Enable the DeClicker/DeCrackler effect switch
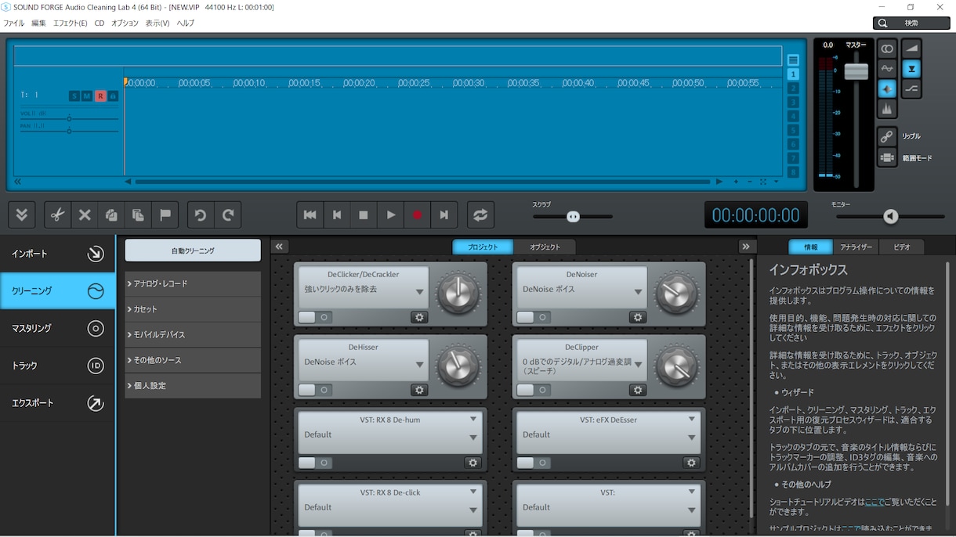This screenshot has width=956, height=537. pyautogui.click(x=315, y=317)
